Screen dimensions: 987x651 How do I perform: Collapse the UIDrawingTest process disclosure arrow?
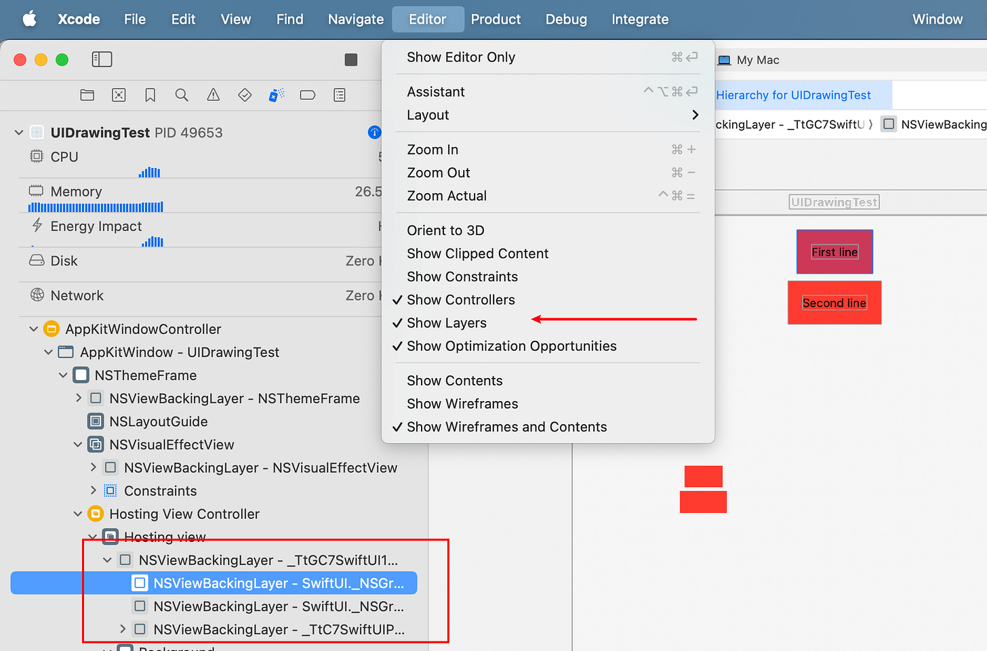tap(19, 132)
